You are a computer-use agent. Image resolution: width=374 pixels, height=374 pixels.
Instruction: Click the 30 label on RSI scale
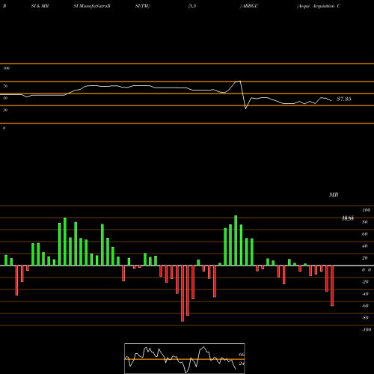5,110
